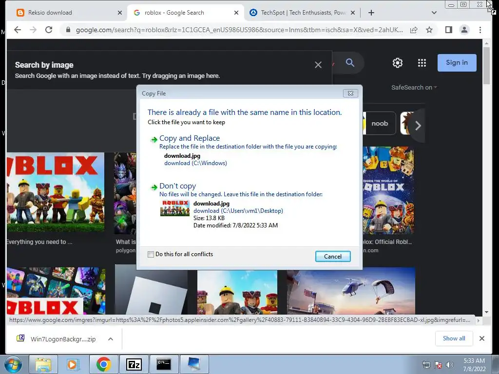Click the noob related search chip
The image size is (499, 374).
379,123
